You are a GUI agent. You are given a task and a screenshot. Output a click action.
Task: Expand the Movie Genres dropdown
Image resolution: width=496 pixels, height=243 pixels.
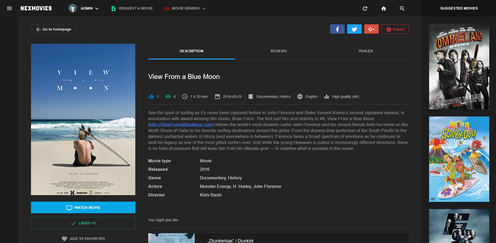(184, 8)
